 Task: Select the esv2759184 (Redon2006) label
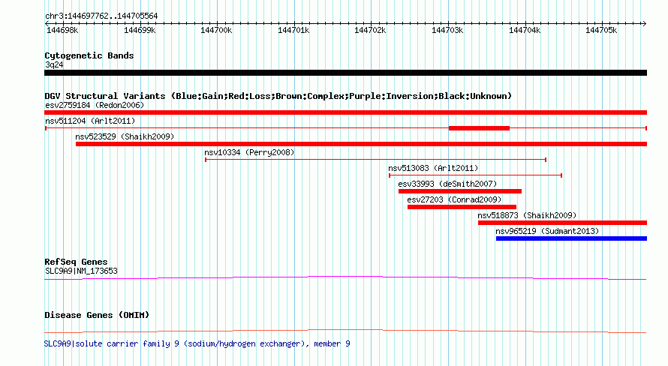coord(95,105)
